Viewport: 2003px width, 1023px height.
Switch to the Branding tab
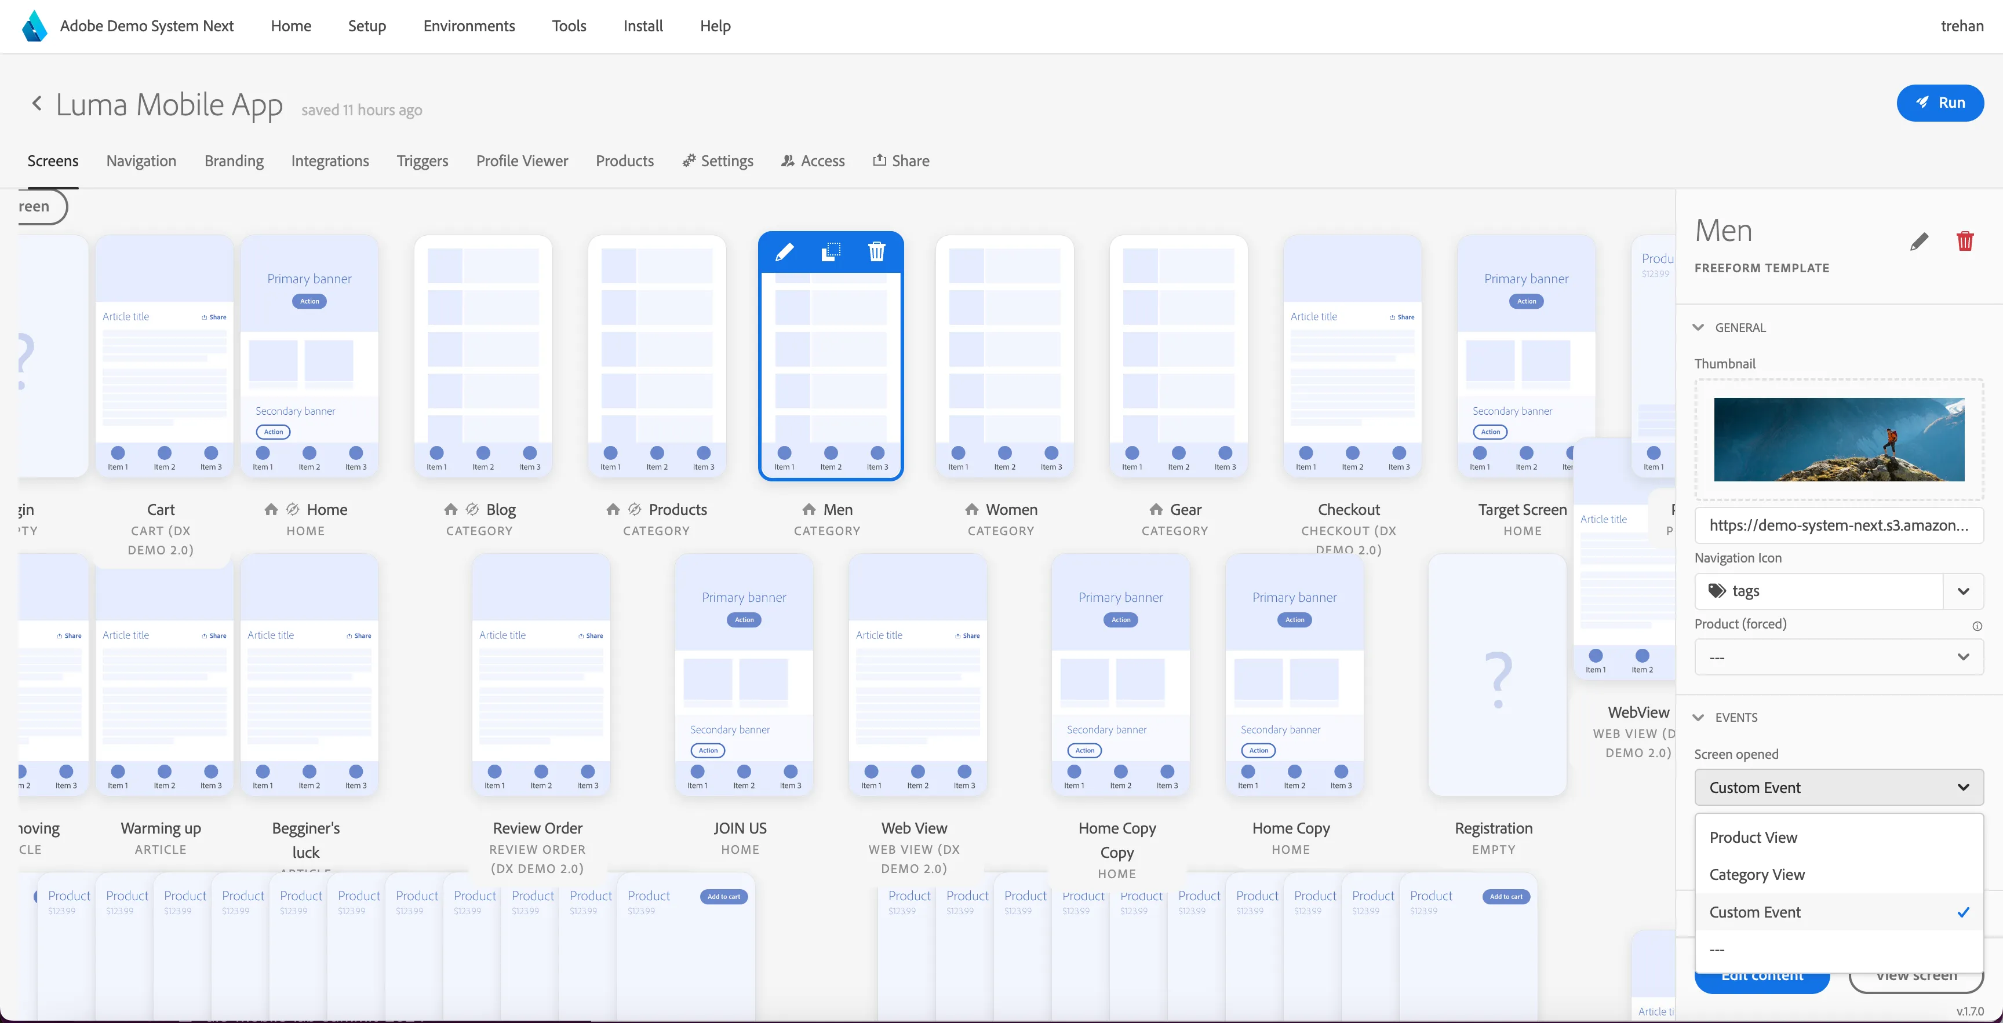(x=234, y=161)
